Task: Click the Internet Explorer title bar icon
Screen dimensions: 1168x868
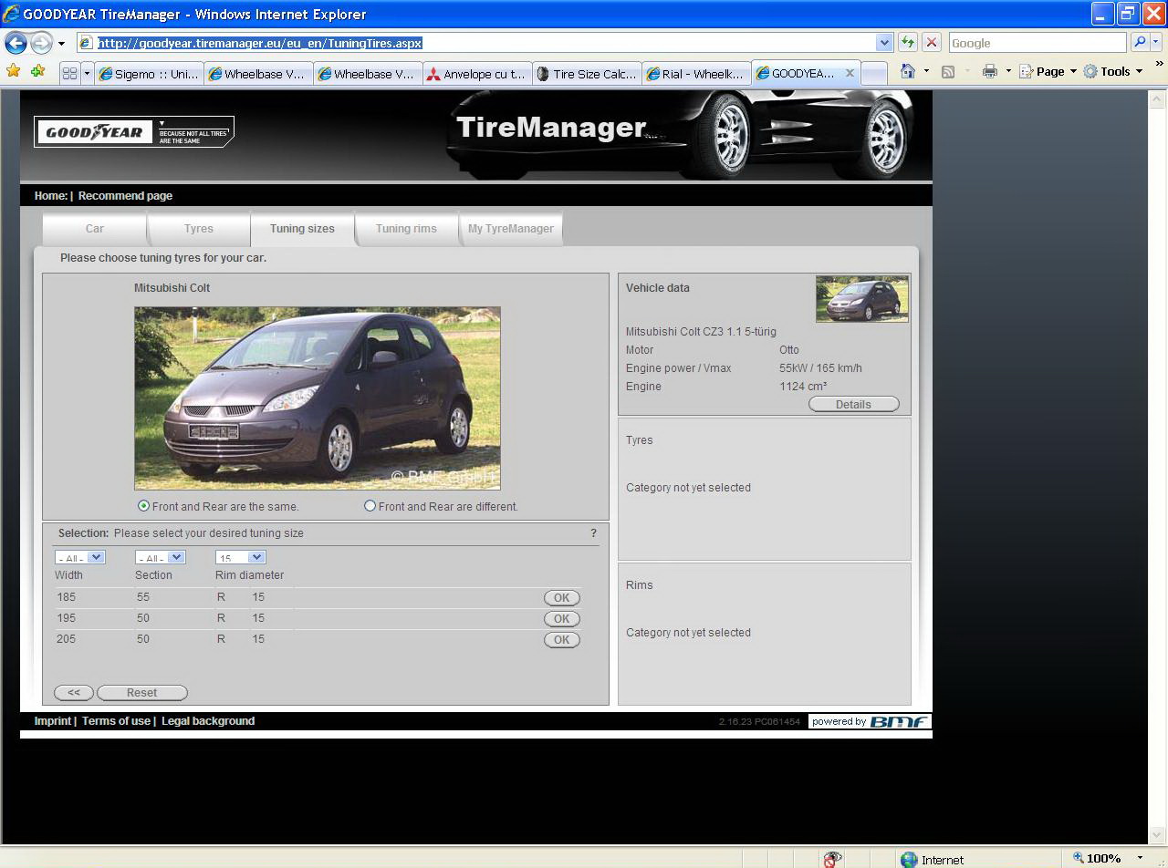Action: pyautogui.click(x=11, y=14)
